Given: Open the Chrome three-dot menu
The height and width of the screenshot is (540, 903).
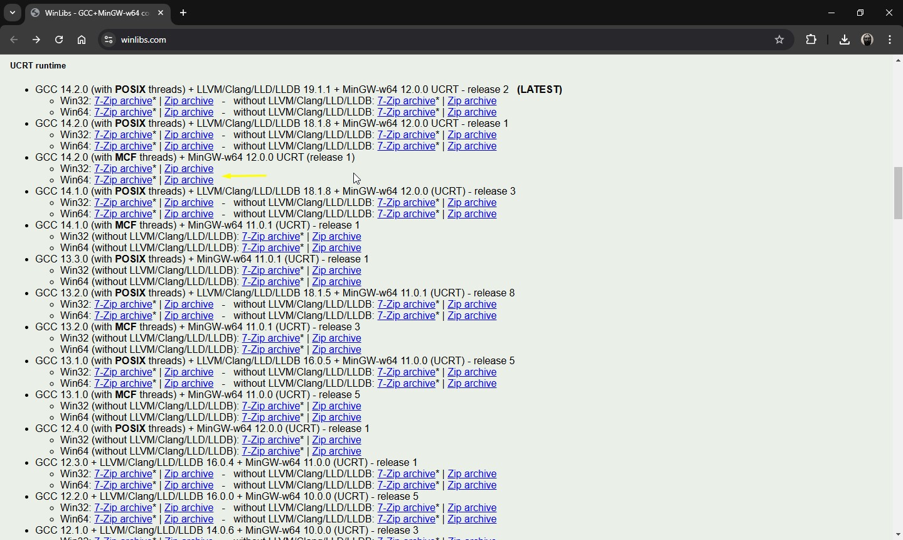Looking at the screenshot, I should [x=890, y=40].
